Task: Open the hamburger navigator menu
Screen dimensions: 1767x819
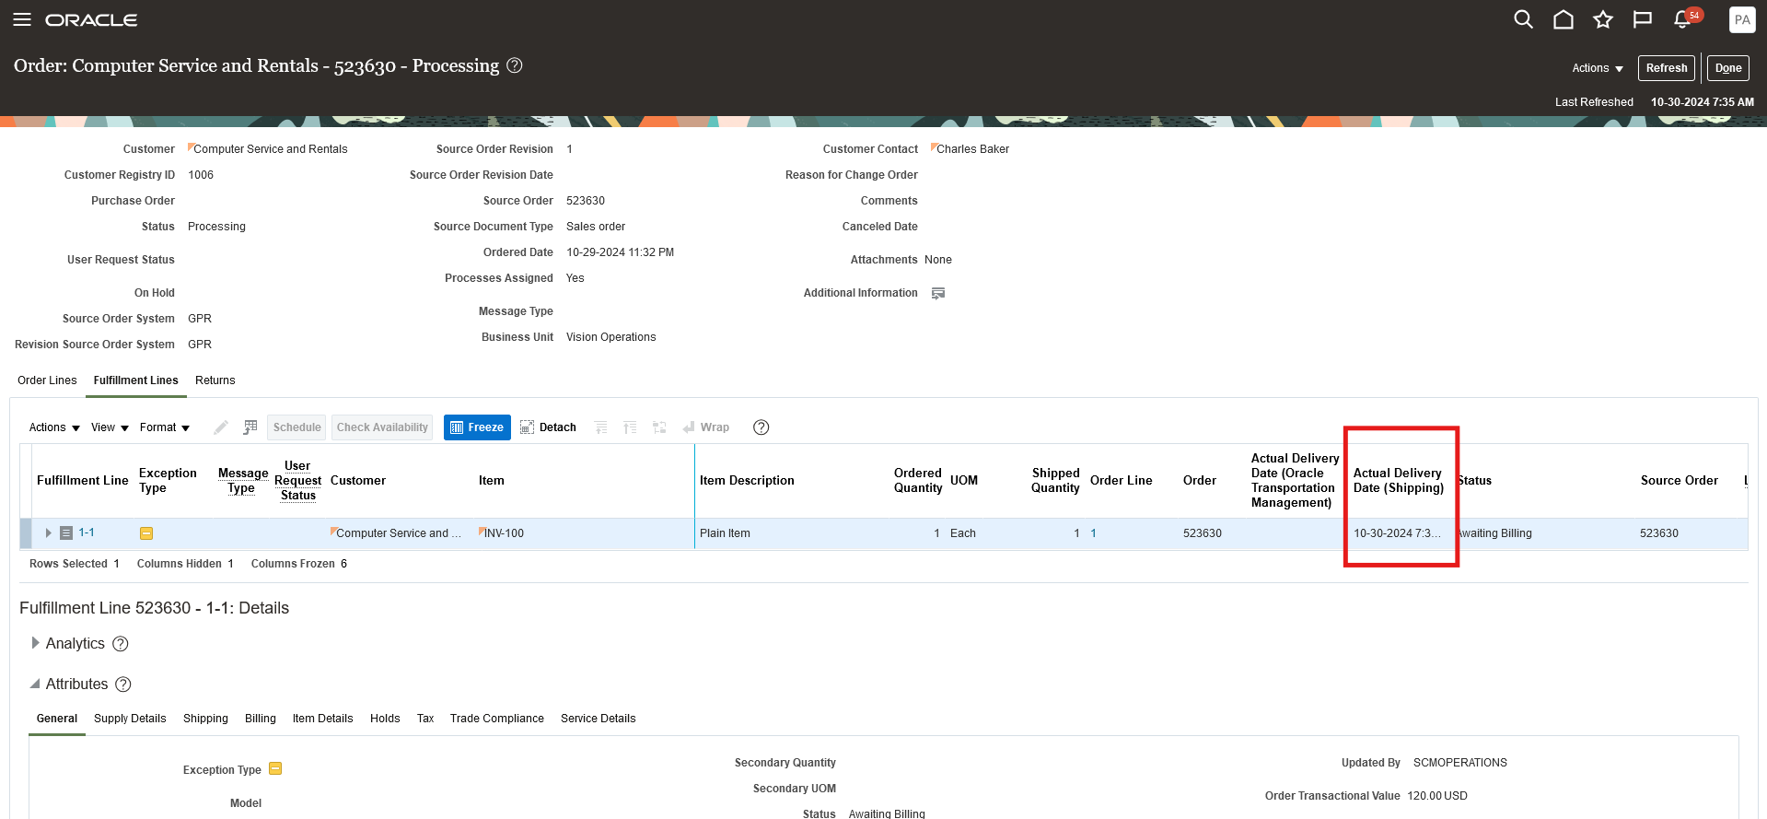Action: pos(22,19)
